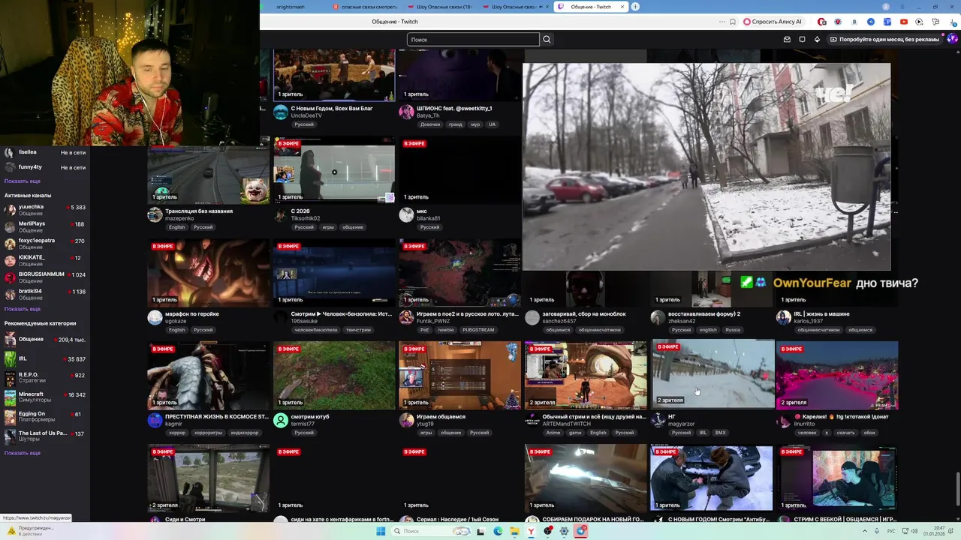This screenshot has width=961, height=540.
Task: Select MerliPlays in active channels list
Action: (x=45, y=226)
